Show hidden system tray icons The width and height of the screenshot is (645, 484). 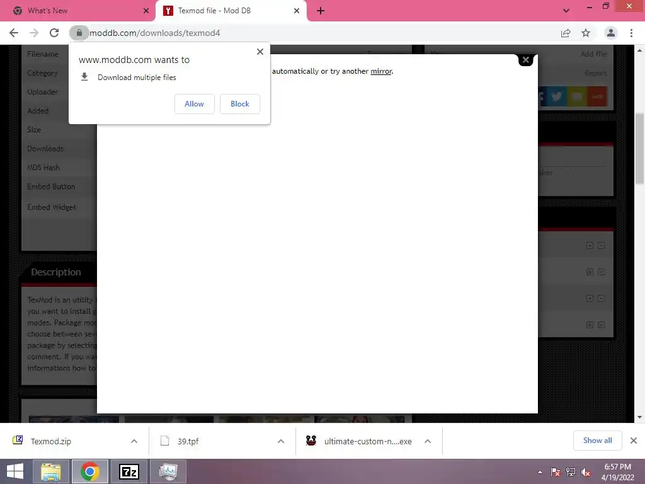(540, 472)
